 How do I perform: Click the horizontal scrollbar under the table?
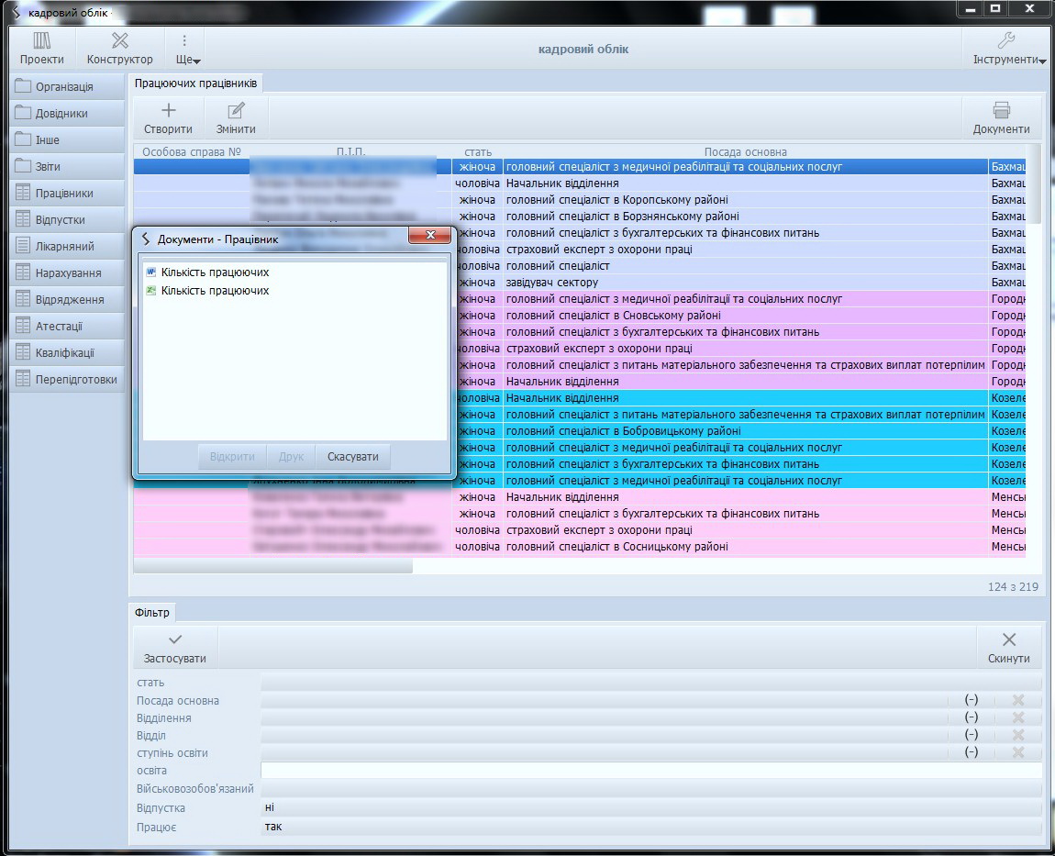[273, 566]
